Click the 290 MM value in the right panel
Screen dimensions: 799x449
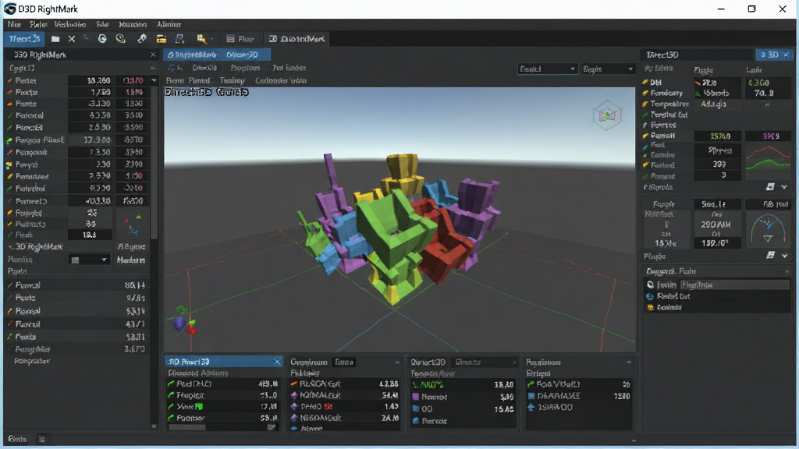coord(716,224)
